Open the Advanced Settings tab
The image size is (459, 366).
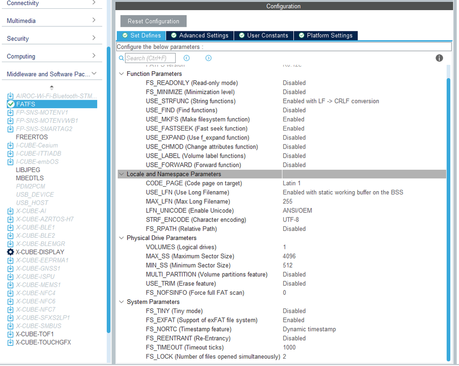click(200, 35)
